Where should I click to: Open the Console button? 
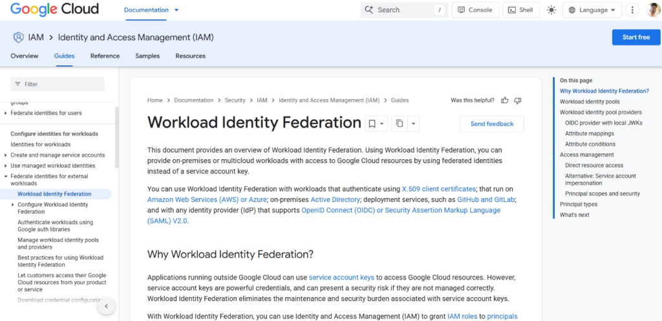click(475, 10)
